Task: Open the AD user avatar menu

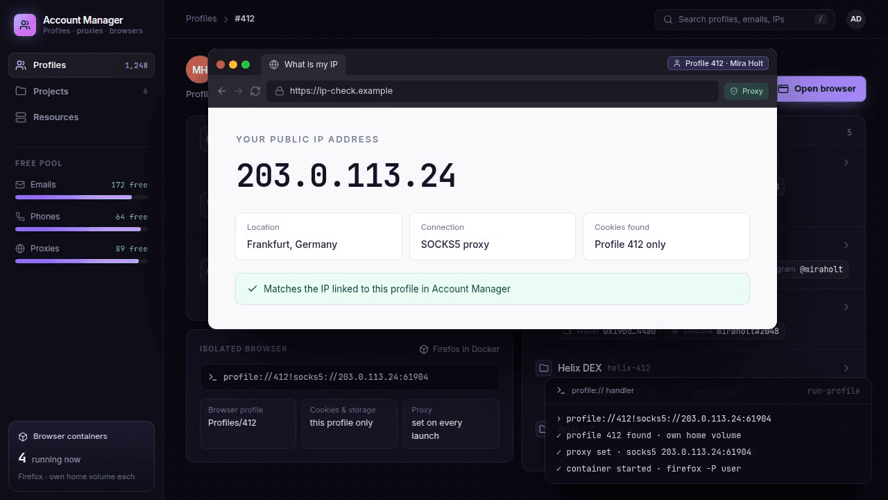Action: point(856,19)
